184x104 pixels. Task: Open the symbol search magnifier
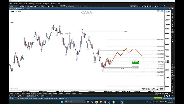20,6
